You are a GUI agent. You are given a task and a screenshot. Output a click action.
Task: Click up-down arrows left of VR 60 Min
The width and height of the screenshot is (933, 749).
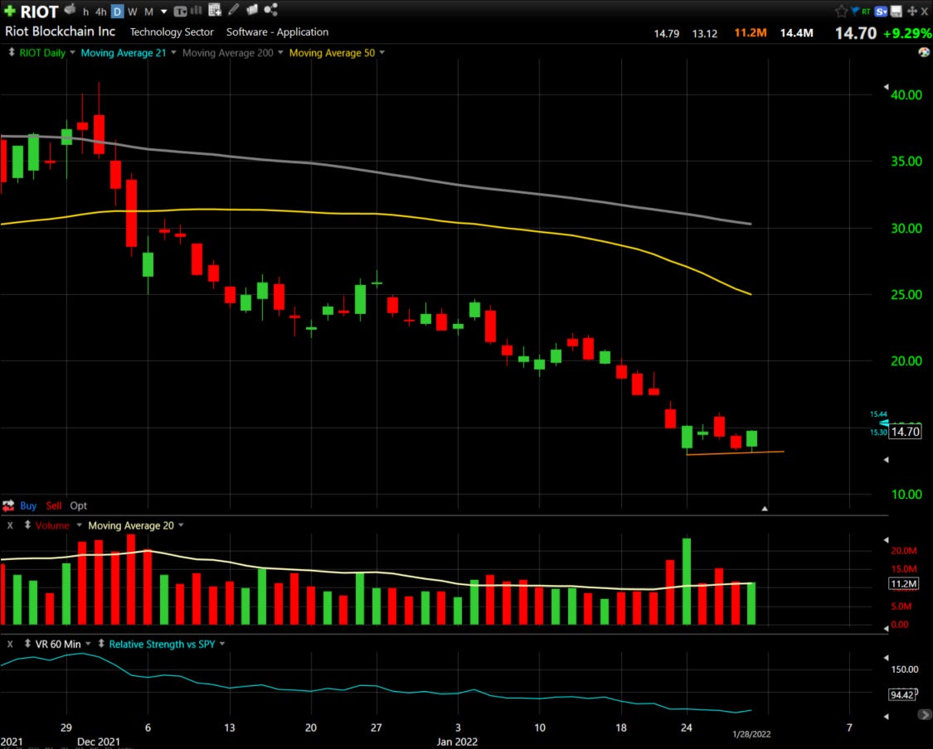27,644
